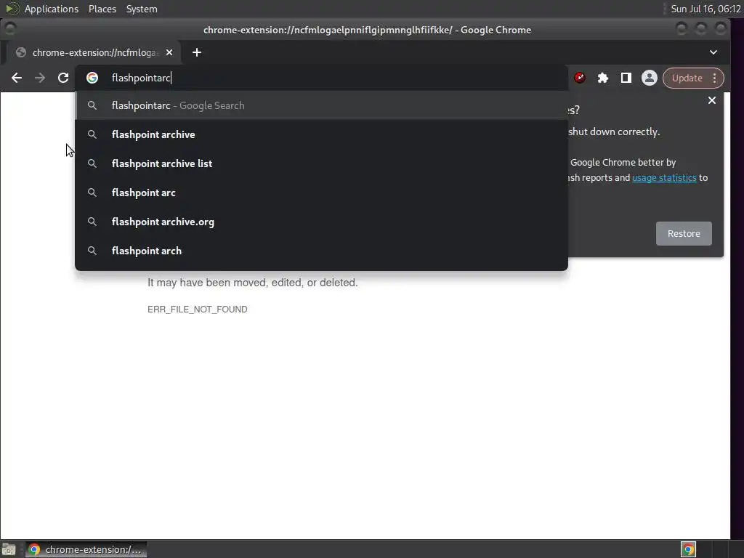Open the System menu

click(x=142, y=9)
